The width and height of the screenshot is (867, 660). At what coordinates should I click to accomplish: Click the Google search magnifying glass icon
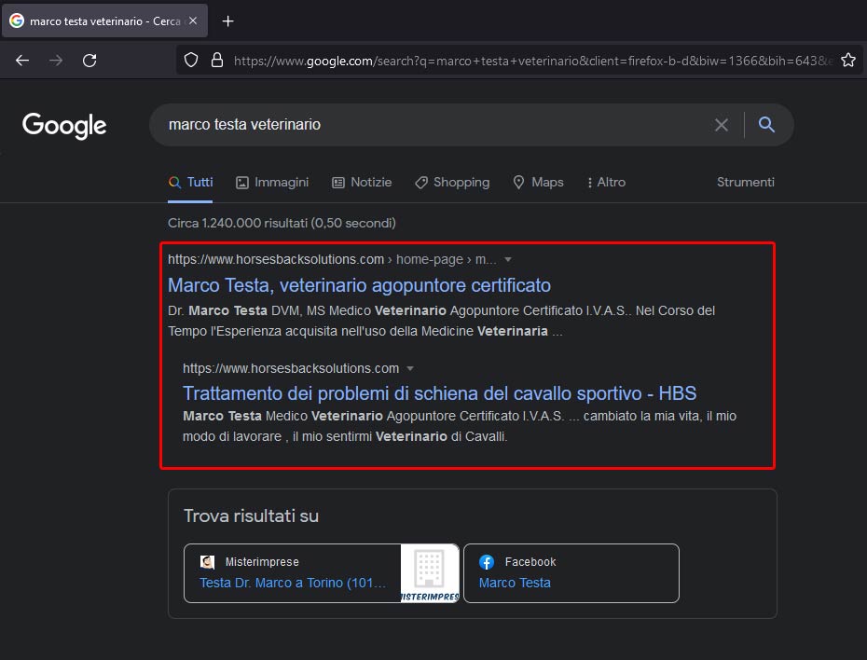point(766,124)
